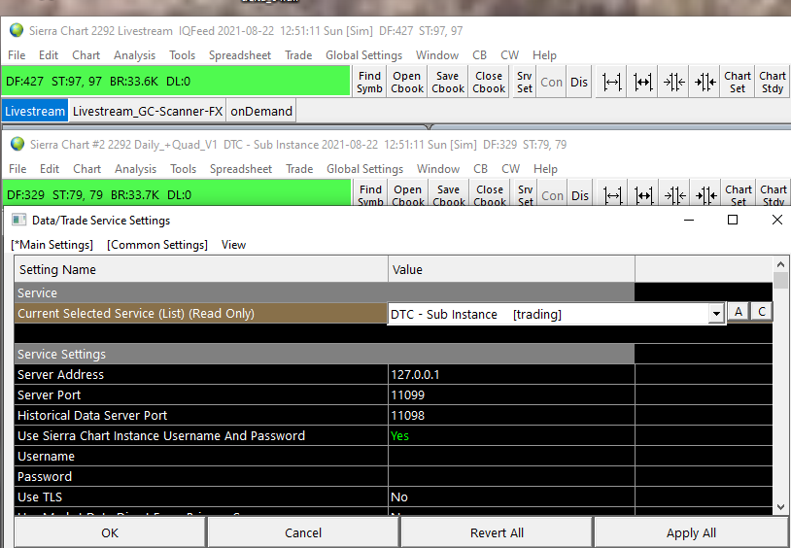The image size is (791, 548).
Task: Open the Trade menu in the Sierra Chart #2 window
Action: click(x=299, y=168)
